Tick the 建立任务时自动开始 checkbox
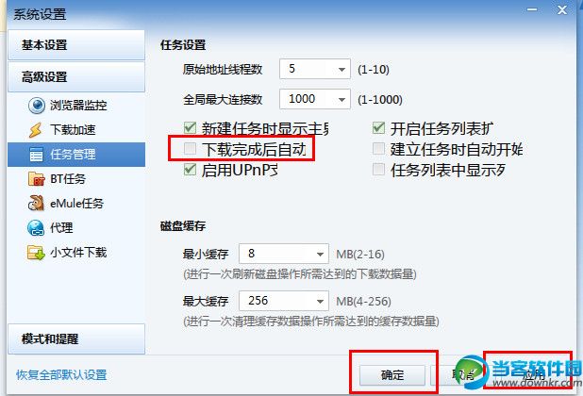 pos(378,149)
